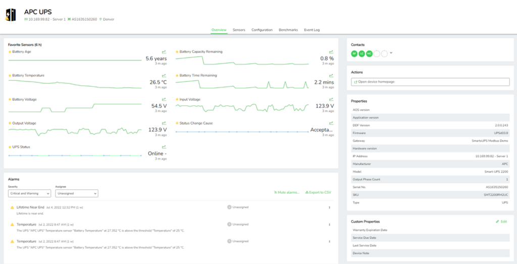Click the second empty contact slot

tap(384, 54)
